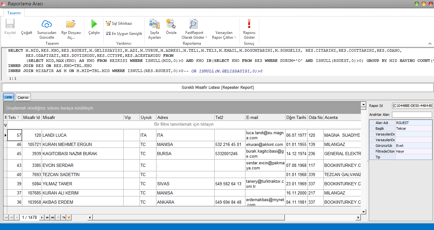Switch to the Çapraz tab

23,97
